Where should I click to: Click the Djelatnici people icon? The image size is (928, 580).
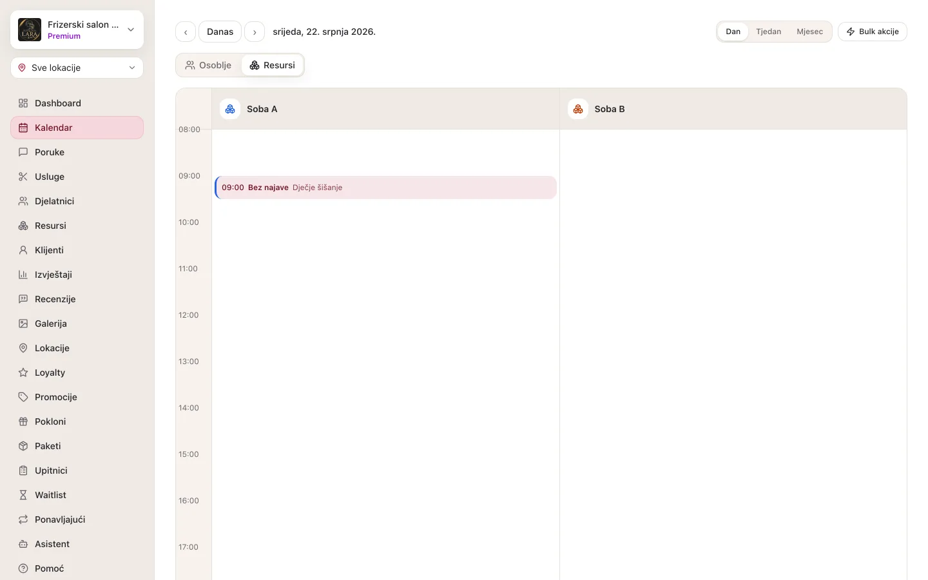(23, 201)
